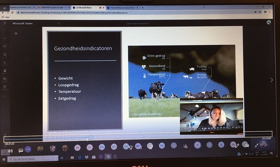Toggle the red recording indicator
Image resolution: width=280 pixels, height=167 pixels.
pyautogui.click(x=16, y=33)
